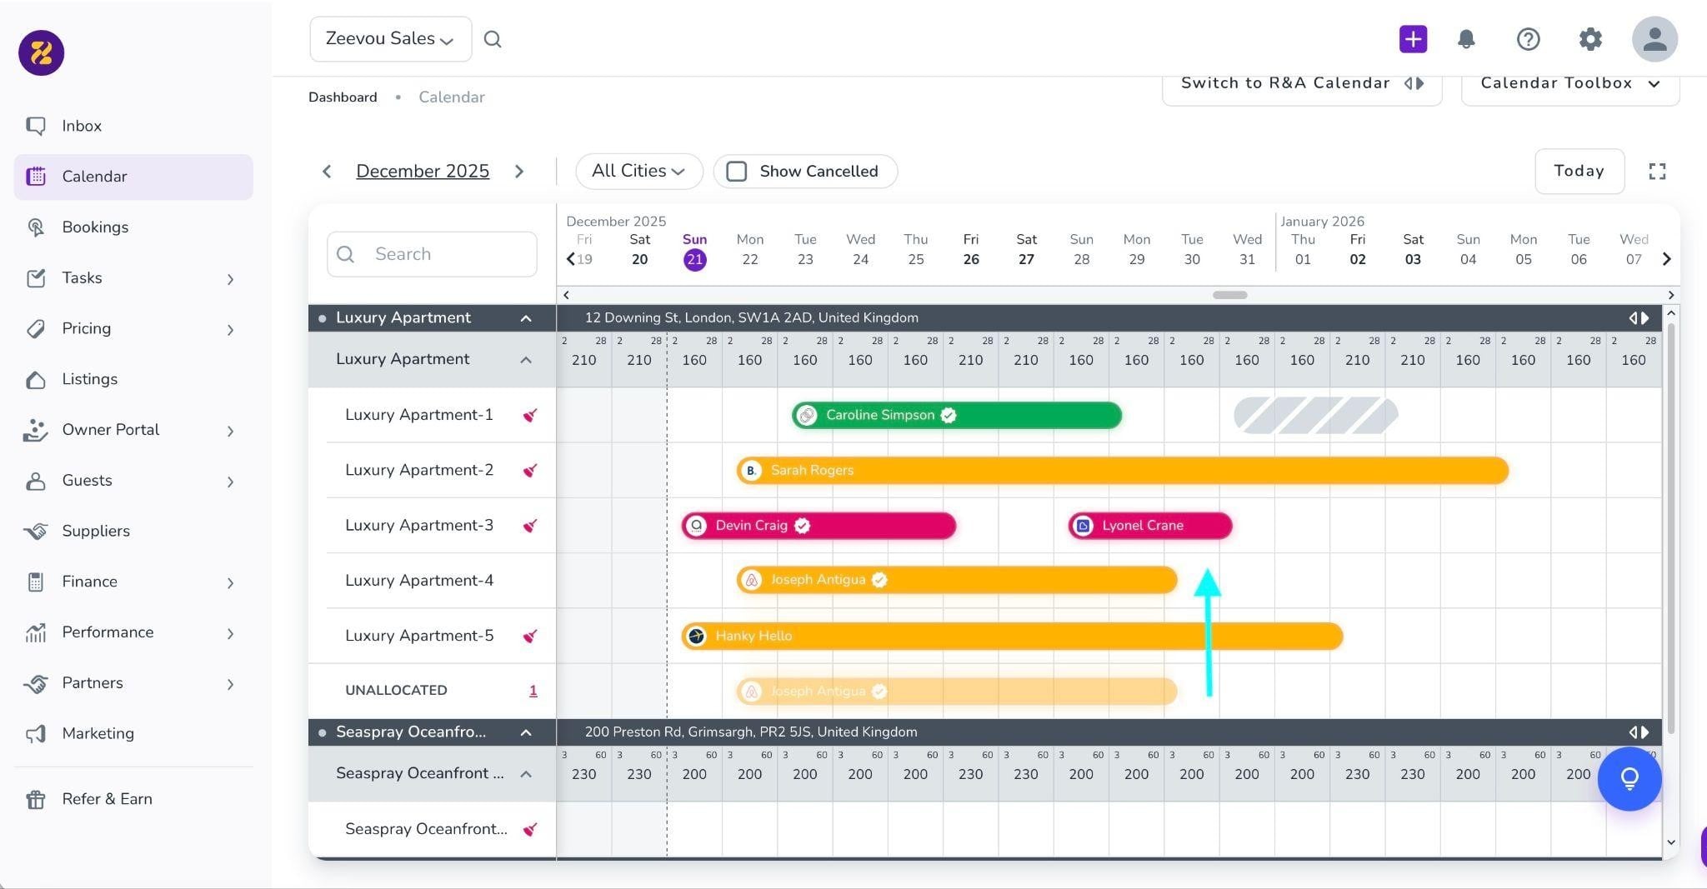Click the 12 Downing St row navigation arrows

pos(1639,318)
